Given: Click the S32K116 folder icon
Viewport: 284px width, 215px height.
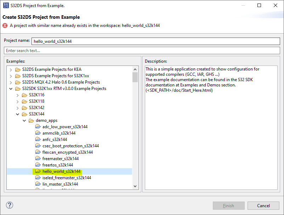Looking at the screenshot, I should [x=24, y=95].
